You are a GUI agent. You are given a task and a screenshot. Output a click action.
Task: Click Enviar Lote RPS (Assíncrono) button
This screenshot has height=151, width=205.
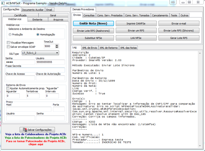pyautogui.click(x=93, y=31)
